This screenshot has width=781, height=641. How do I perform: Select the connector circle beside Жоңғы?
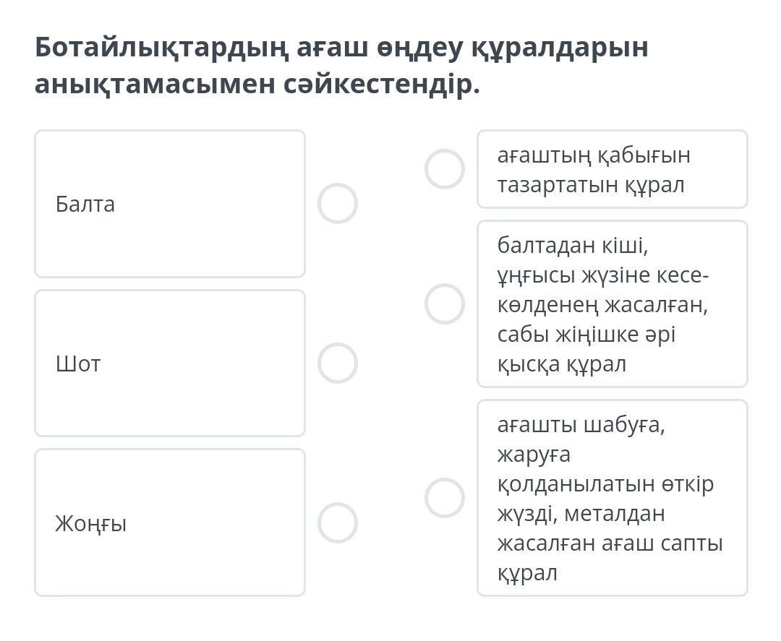click(x=337, y=522)
